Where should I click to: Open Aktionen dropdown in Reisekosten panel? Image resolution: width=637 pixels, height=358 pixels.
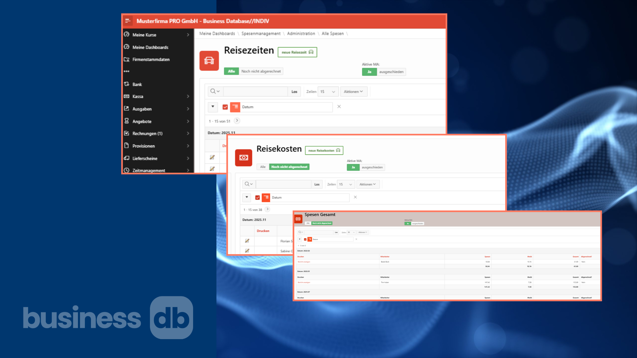pyautogui.click(x=368, y=184)
